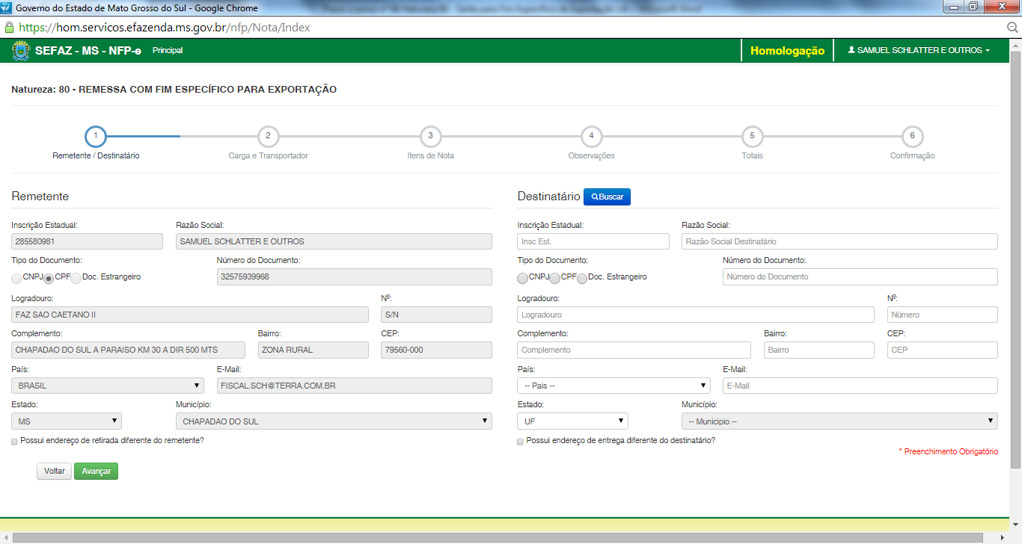Click the Homologação label in header
Viewport: 1022px width, 544px height.
787,51
